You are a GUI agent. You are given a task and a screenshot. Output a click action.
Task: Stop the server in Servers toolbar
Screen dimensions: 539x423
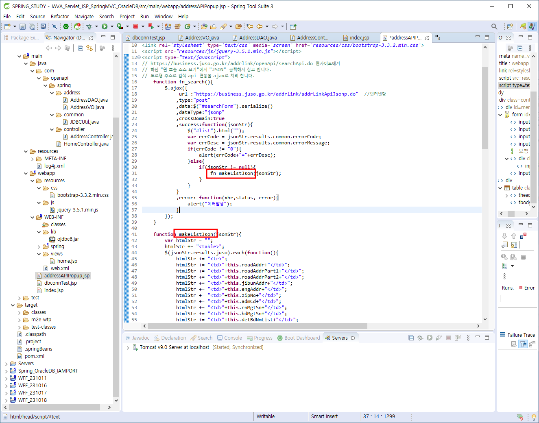[448, 338]
